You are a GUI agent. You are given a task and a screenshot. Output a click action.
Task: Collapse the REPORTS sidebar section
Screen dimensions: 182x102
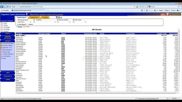[8, 41]
